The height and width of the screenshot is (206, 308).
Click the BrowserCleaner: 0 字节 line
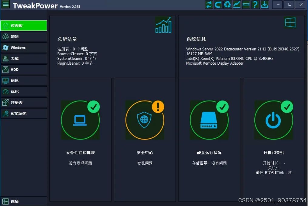[x=77, y=53]
